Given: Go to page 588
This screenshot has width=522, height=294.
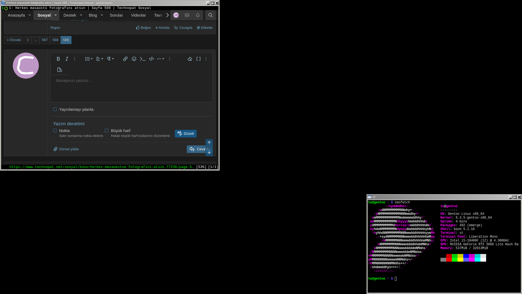Looking at the screenshot, I should (55, 40).
